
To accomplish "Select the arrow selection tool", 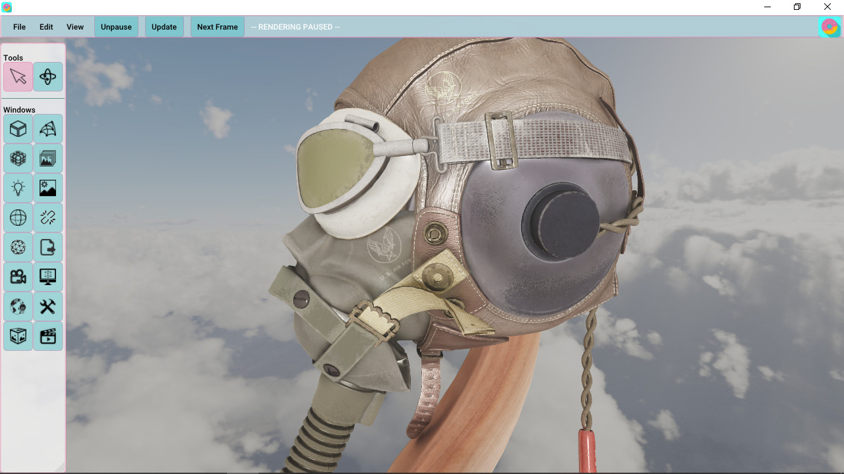I will point(18,76).
